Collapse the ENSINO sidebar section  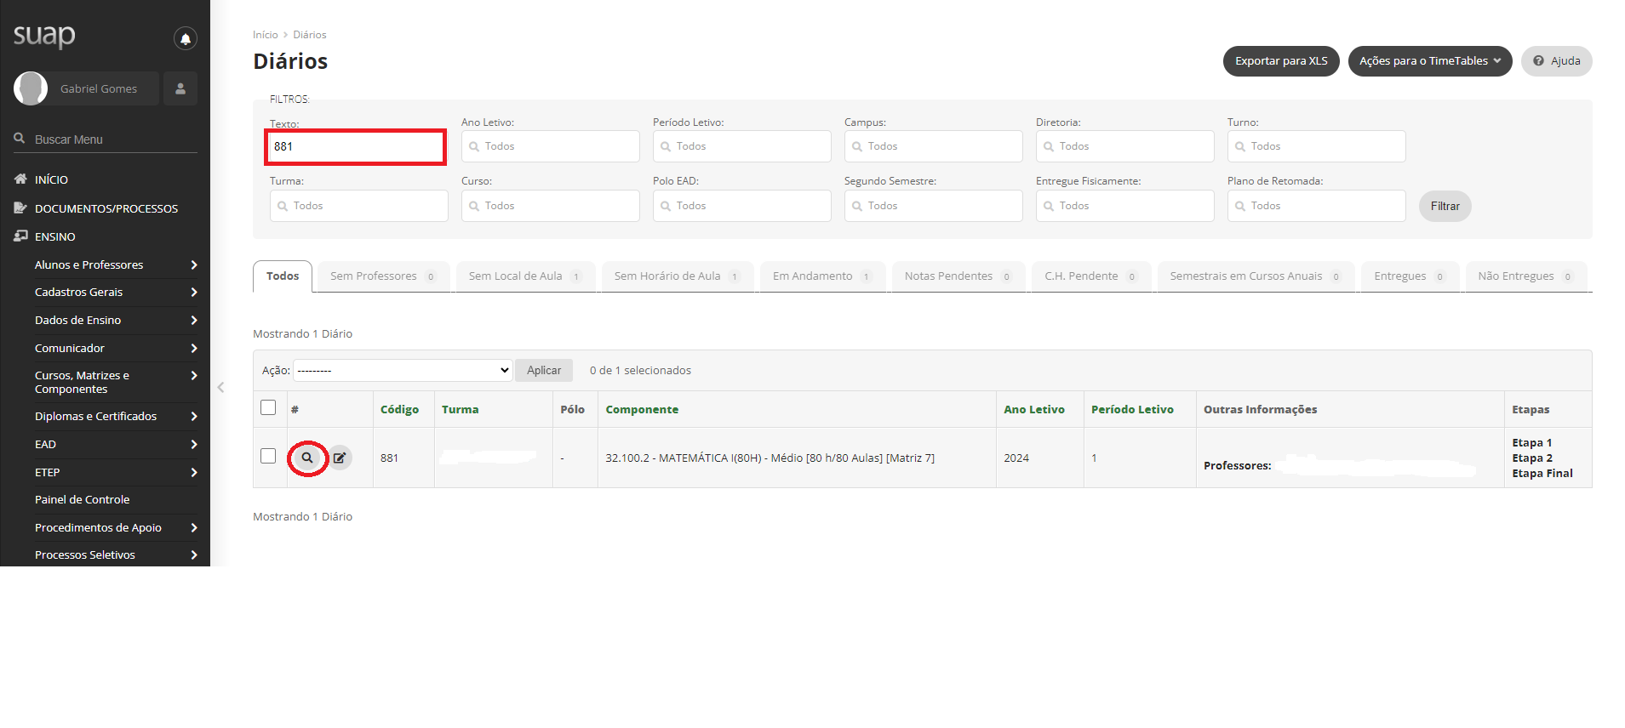pos(54,236)
